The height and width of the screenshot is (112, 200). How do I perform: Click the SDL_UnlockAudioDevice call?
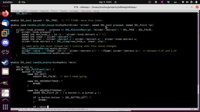click(x=37, y=53)
